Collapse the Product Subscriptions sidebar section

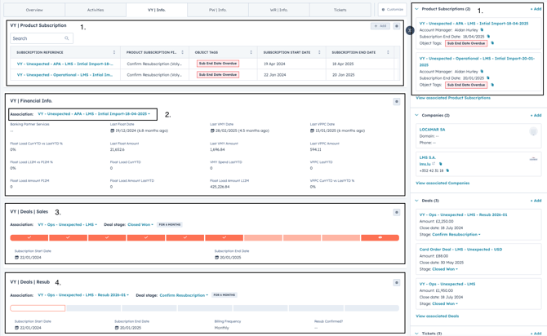tap(416, 9)
